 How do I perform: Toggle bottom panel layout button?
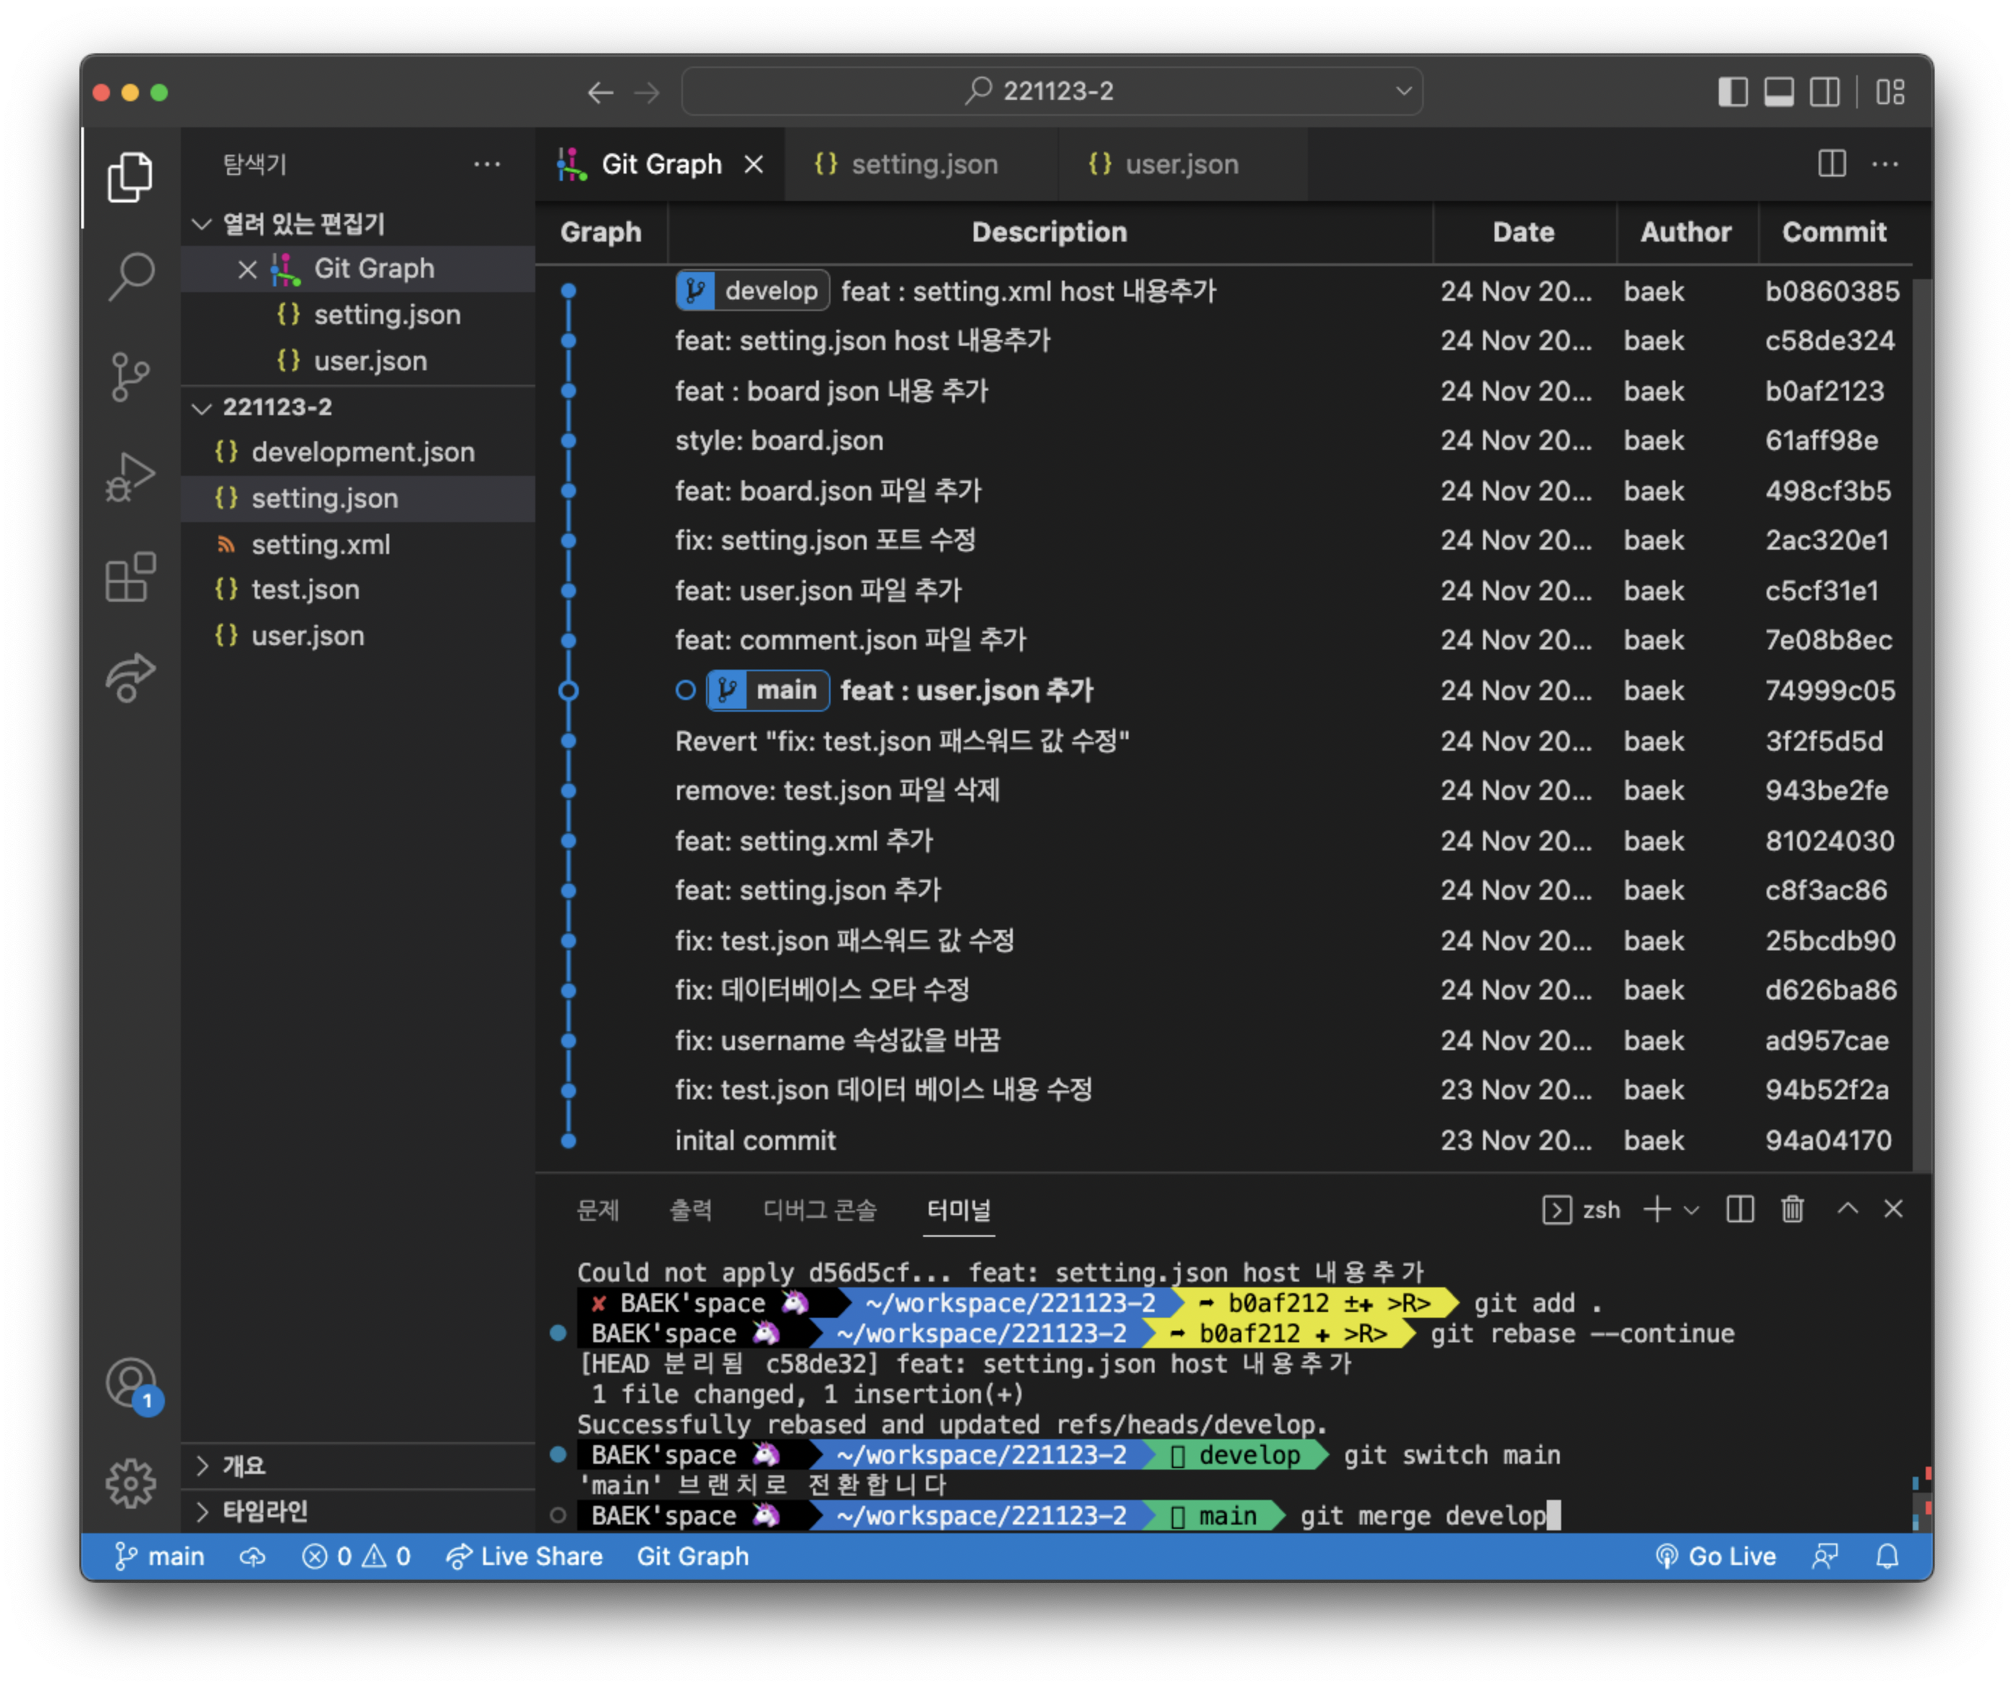click(1778, 92)
